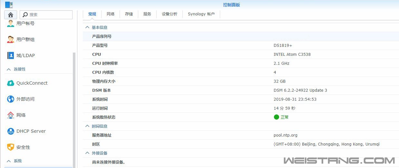Open QuickConnect via its cloud icon

[x=11, y=83]
